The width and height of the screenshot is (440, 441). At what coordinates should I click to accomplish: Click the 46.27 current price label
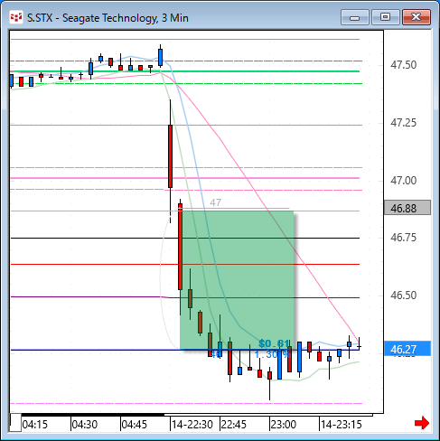(x=407, y=349)
